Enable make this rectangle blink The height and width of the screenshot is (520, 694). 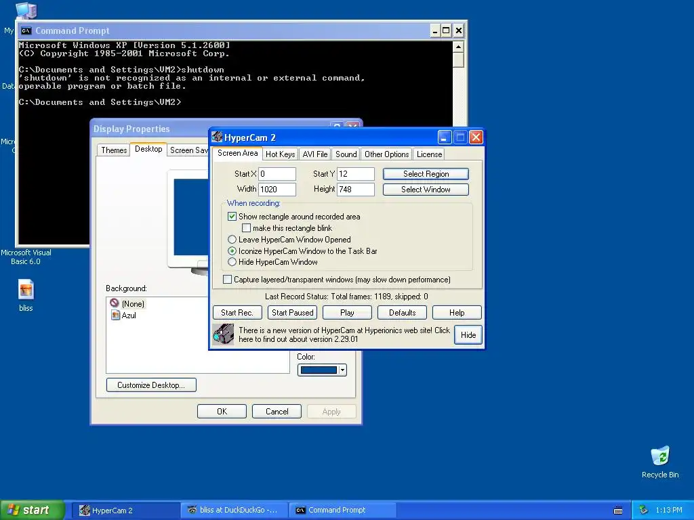tap(247, 228)
